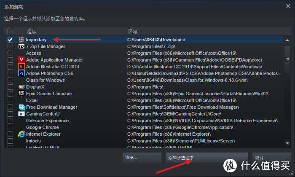Image resolution: width=295 pixels, height=177 pixels.
Task: Click the path C:\Users\86448\Downloads\
Action: pyautogui.click(x=156, y=40)
